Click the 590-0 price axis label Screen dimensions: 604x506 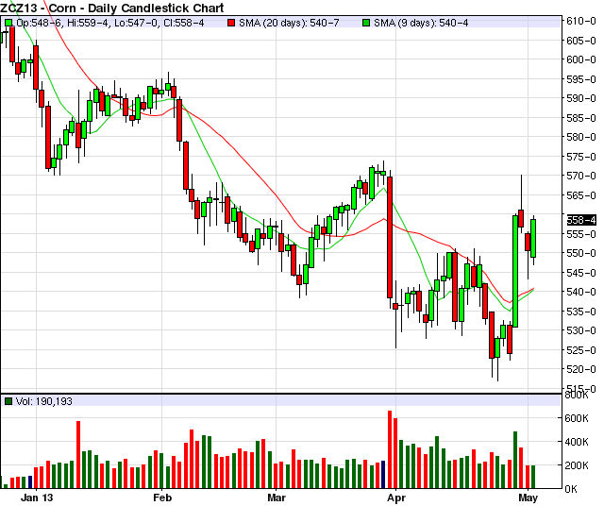[581, 98]
